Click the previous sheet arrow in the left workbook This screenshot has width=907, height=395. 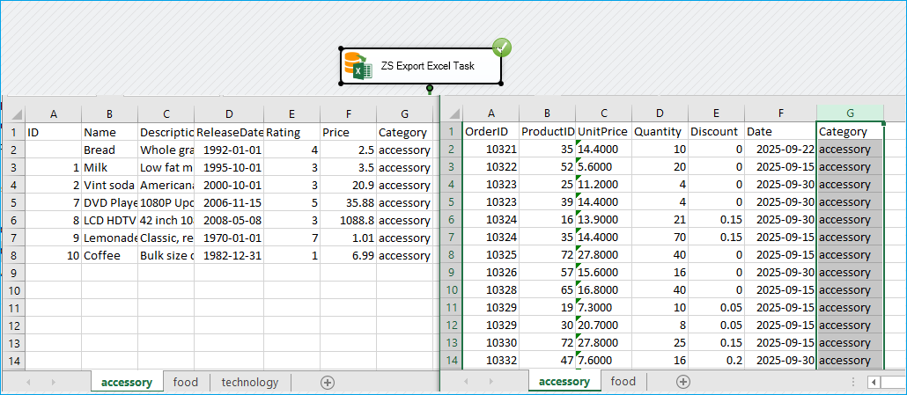pos(27,383)
